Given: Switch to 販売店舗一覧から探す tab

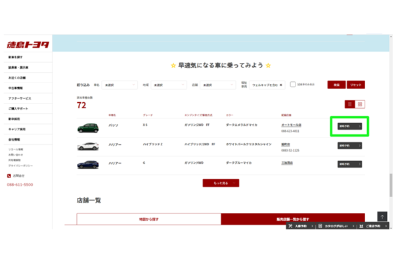Looking at the screenshot, I should pyautogui.click(x=293, y=219).
